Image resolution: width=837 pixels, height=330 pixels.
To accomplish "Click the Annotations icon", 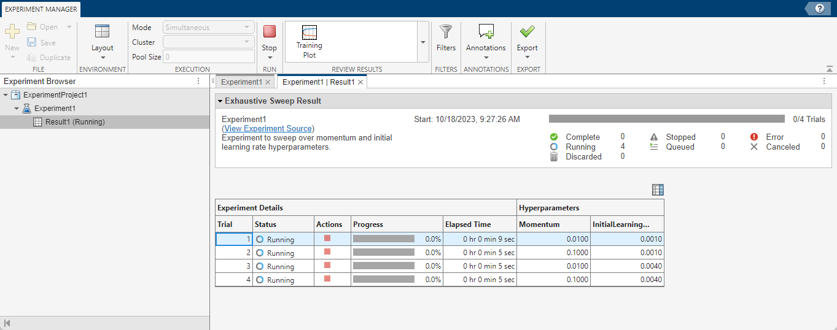I will pos(486,32).
